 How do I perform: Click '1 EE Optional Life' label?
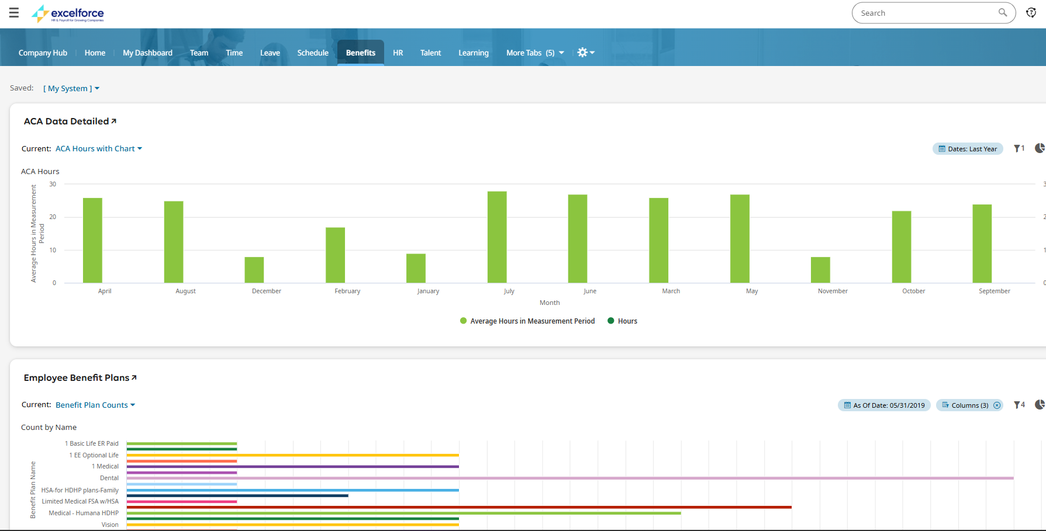tap(94, 455)
